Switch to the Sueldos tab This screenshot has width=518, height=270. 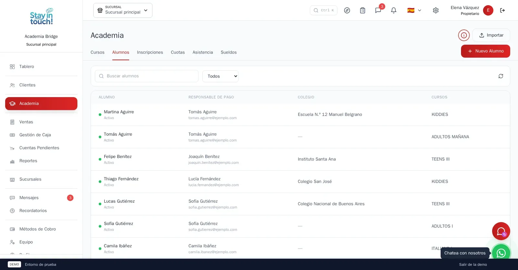229,52
